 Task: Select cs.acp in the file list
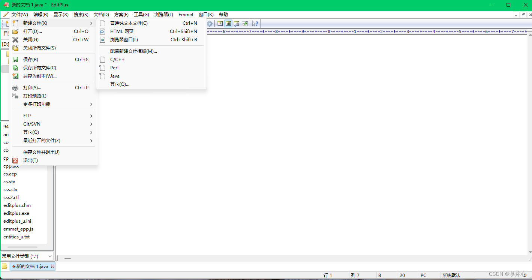10,174
